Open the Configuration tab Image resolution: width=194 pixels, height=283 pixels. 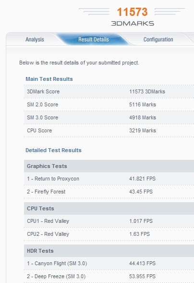pos(158,39)
